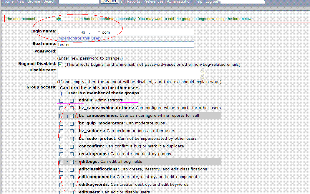Check bz_quip_moderators grant-to-others checkbox
Viewport: 310px width, 194px height.
point(61,124)
